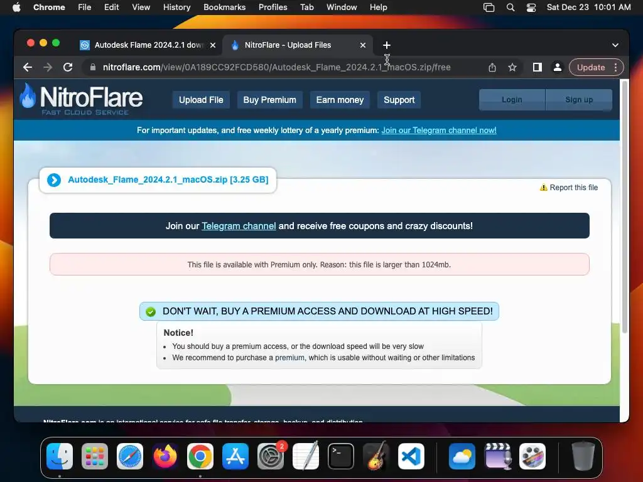Open the File menu
This screenshot has height=482, width=643.
(x=85, y=8)
